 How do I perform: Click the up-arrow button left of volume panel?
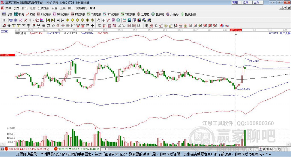pos(3,144)
